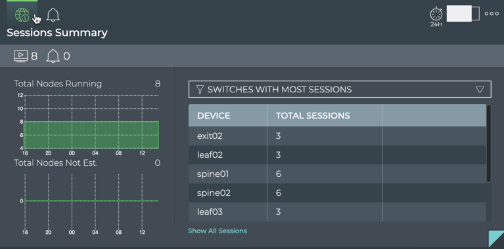Viewport: 504px width, 249px height.
Task: Click the filter funnel icon
Action: click(200, 89)
